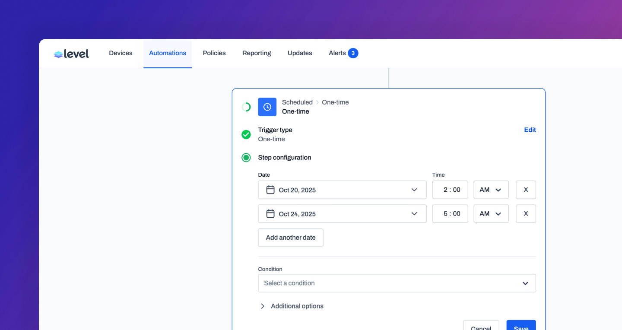Go to the Reporting tab
Image resolution: width=622 pixels, height=330 pixels.
tap(257, 53)
